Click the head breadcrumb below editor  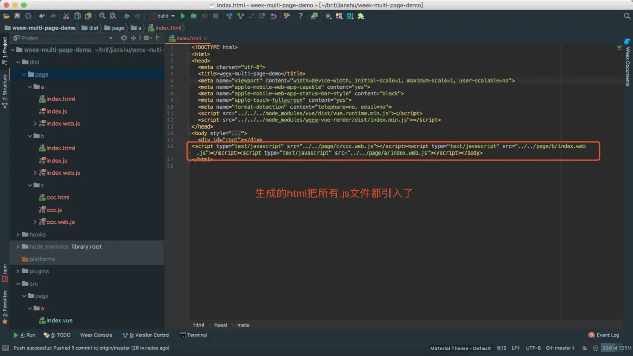221,325
